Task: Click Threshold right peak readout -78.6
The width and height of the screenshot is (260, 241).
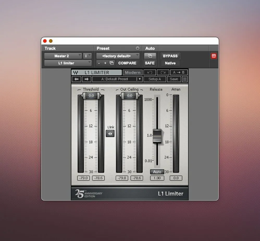Action: tap(98, 178)
